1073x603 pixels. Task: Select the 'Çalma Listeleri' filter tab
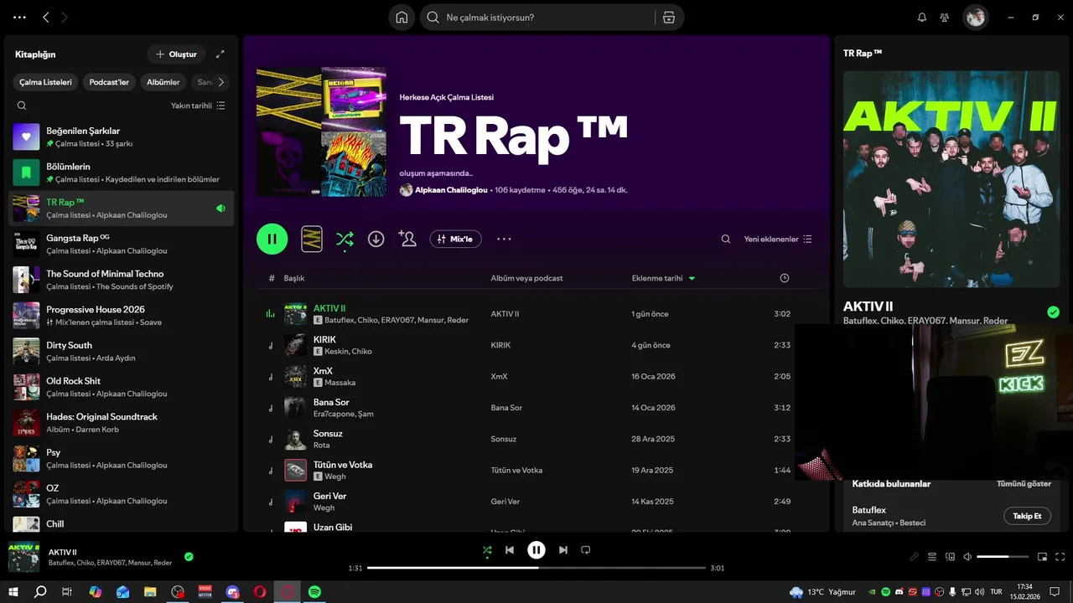pyautogui.click(x=46, y=82)
